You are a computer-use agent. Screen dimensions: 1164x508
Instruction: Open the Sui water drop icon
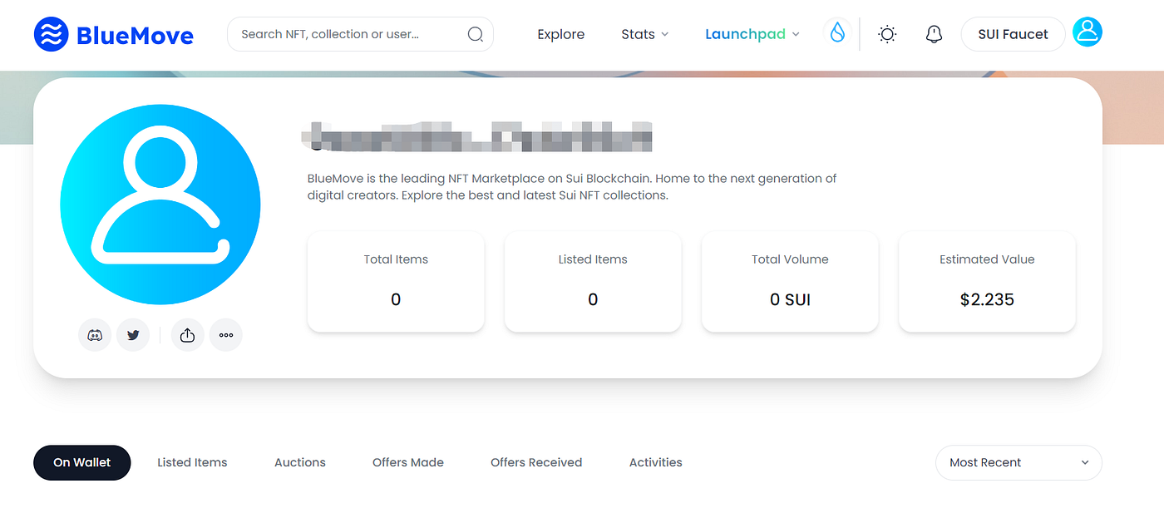click(837, 33)
